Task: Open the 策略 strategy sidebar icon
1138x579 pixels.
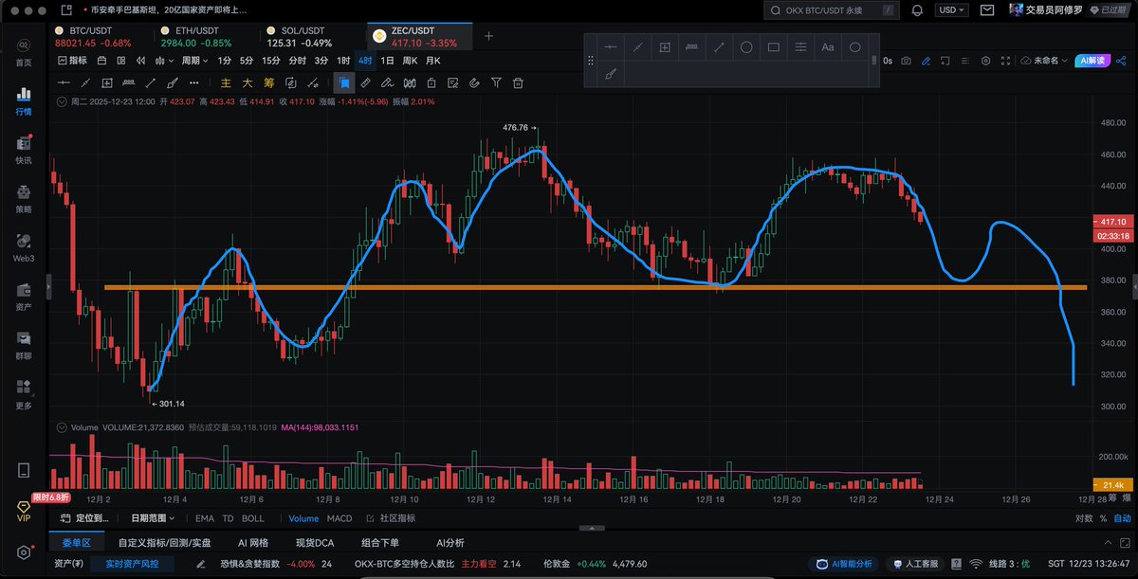Action: 23,198
